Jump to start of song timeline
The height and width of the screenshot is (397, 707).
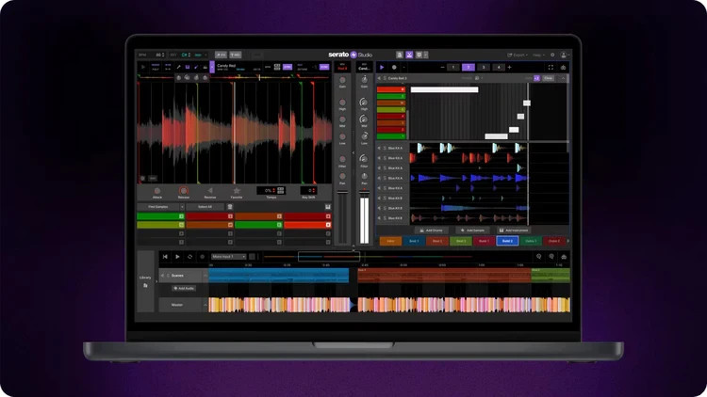point(165,257)
